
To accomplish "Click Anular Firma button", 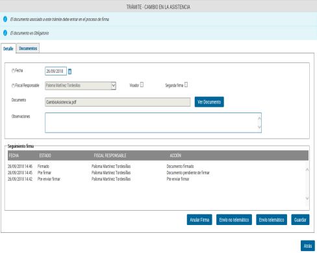I will (199, 220).
